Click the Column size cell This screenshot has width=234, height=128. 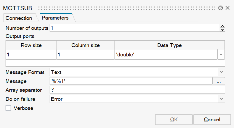(x=85, y=55)
